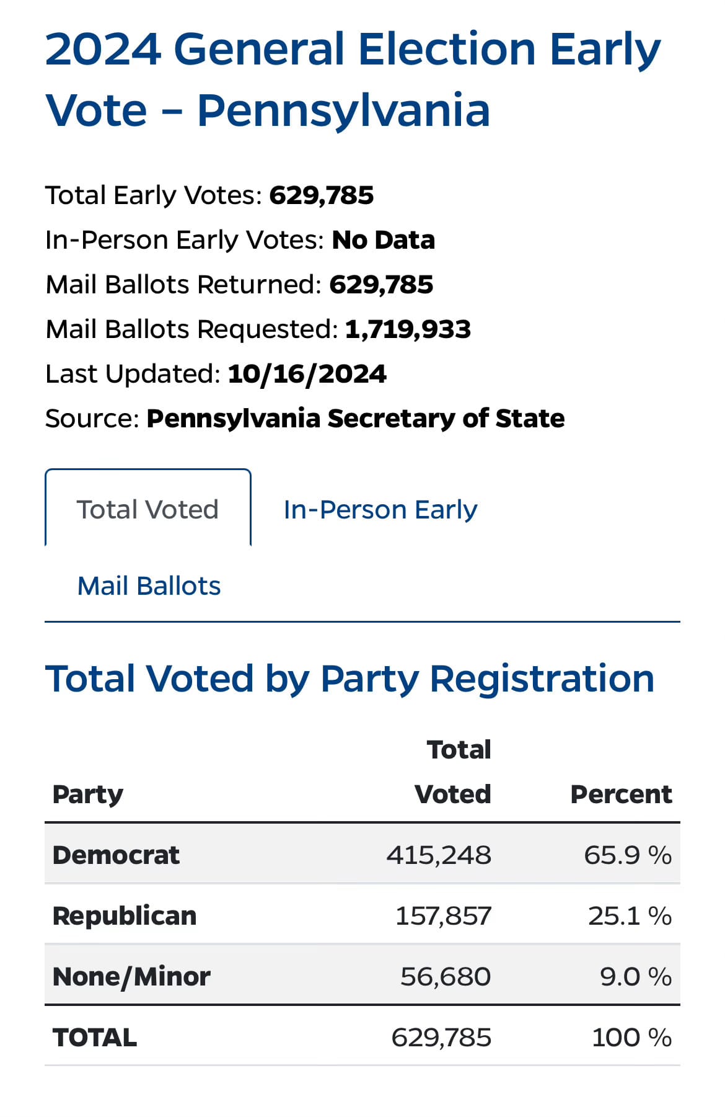Viewport: 725px width, 1117px height.
Task: Select the Republican row label
Action: point(125,915)
